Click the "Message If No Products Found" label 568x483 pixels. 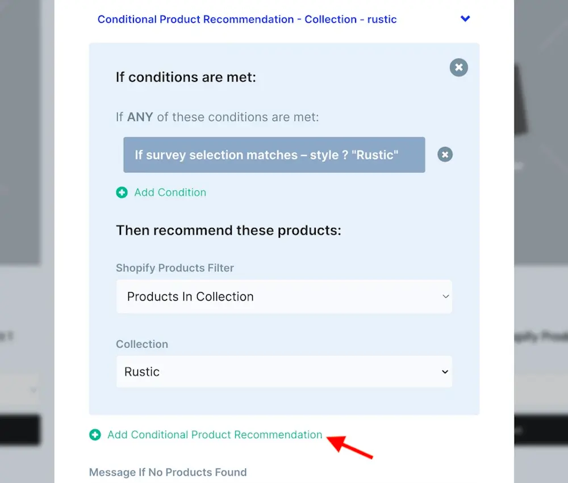(x=168, y=472)
